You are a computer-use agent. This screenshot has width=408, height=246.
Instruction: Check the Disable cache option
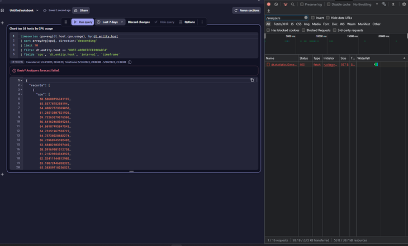coord(328,4)
